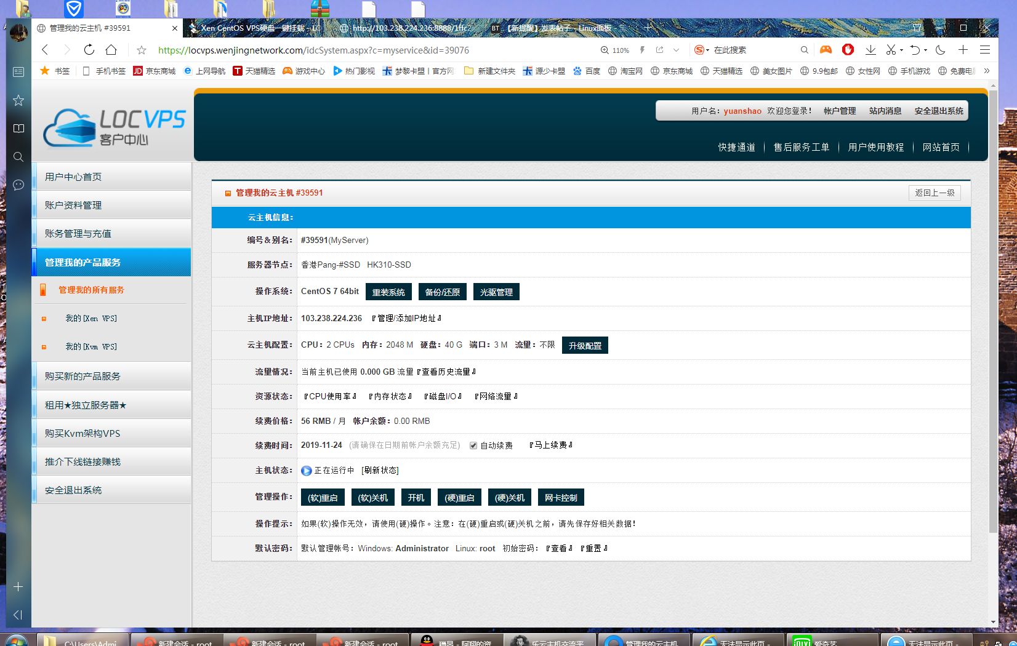The image size is (1017, 646).
Task: Open the CPU使用率 link
Action: click(x=330, y=396)
